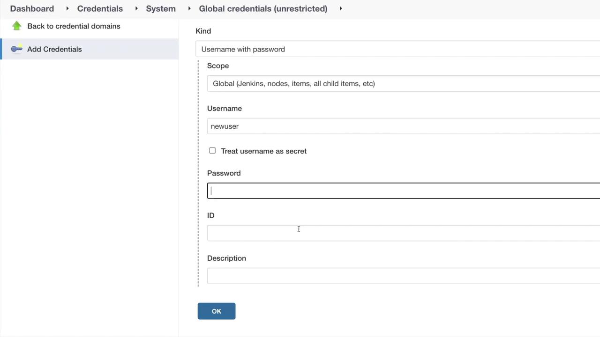This screenshot has height=337, width=600.
Task: Expand the arrow after Credentials breadcrumb
Action: coord(136,8)
